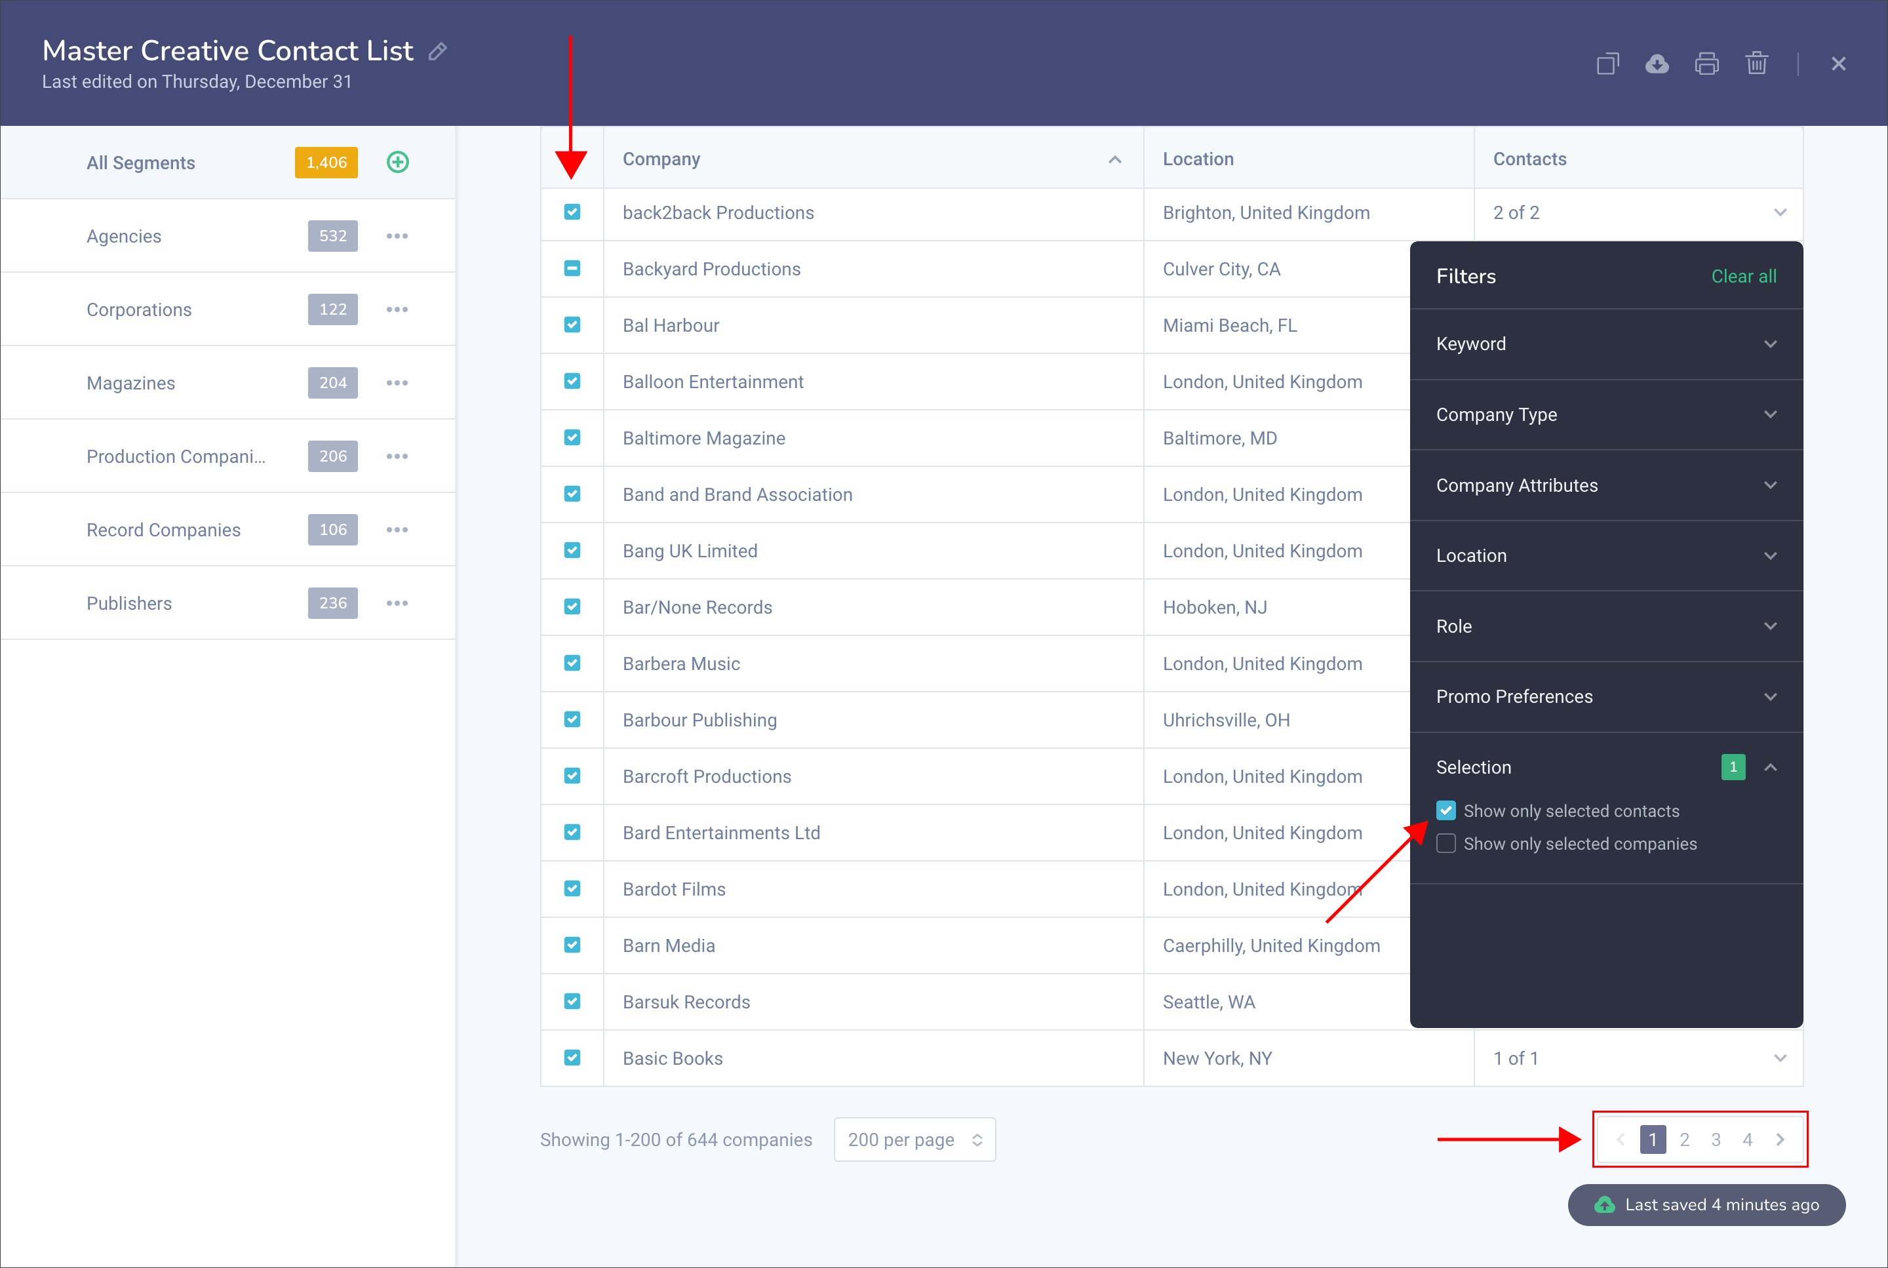The height and width of the screenshot is (1268, 1888).
Task: Click Band and Brand Association name
Action: coord(737,495)
